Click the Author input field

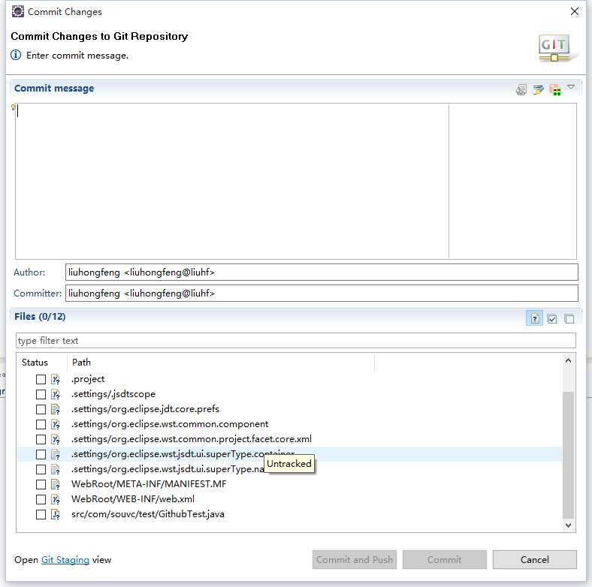(x=322, y=272)
